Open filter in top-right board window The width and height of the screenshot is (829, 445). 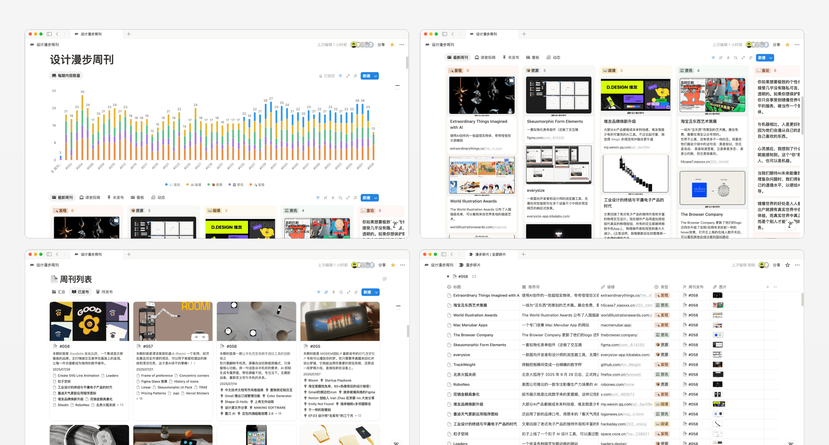tap(713, 58)
